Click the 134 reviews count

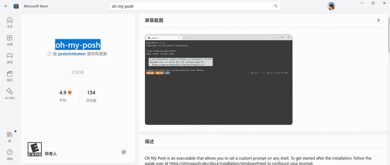pyautogui.click(x=91, y=93)
